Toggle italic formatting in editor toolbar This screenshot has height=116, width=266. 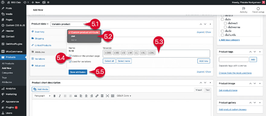[60, 96]
